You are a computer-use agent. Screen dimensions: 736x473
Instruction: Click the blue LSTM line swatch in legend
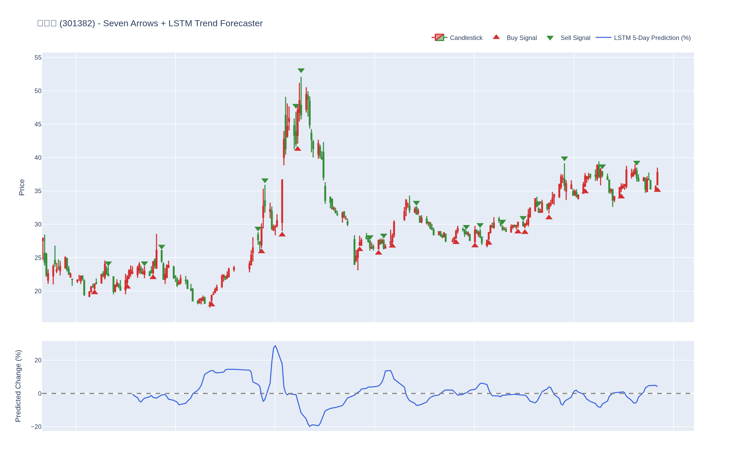(603, 38)
